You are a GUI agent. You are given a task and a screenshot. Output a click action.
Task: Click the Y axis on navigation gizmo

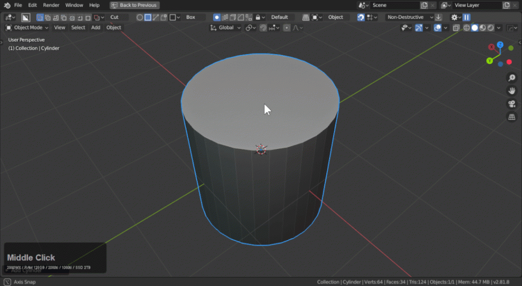[x=489, y=61]
